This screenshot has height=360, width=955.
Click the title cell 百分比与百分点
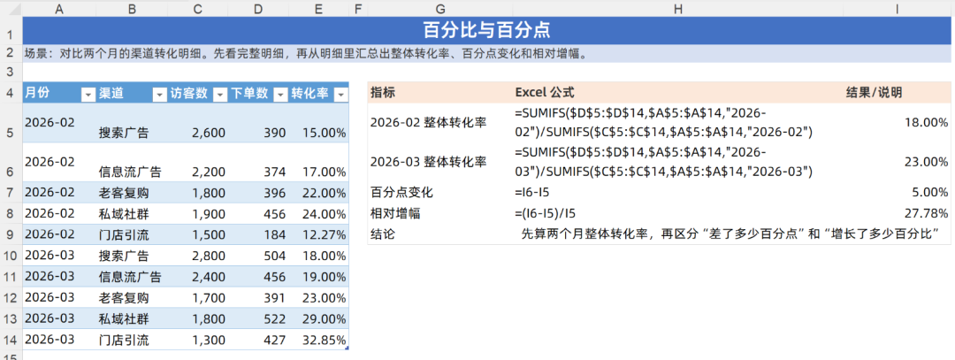point(487,30)
